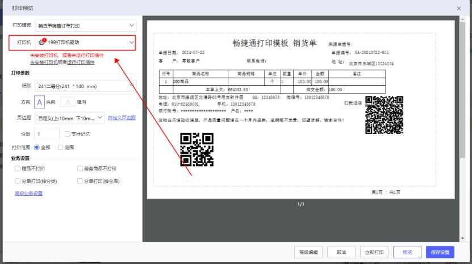The width and height of the screenshot is (472, 264).
Task: Select landscape (横向) orientation icon
Action: pyautogui.click(x=66, y=102)
